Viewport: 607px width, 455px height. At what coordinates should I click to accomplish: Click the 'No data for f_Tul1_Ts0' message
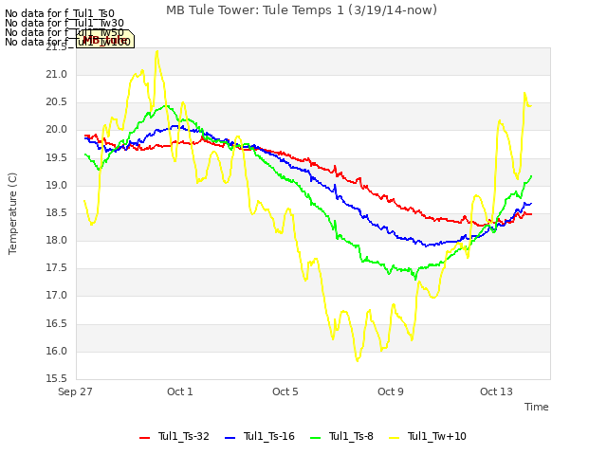[60, 14]
